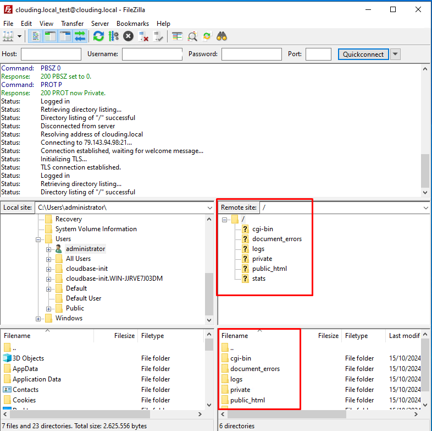Refresh file and folder lists
Image resolution: width=432 pixels, height=431 pixels.
point(98,36)
